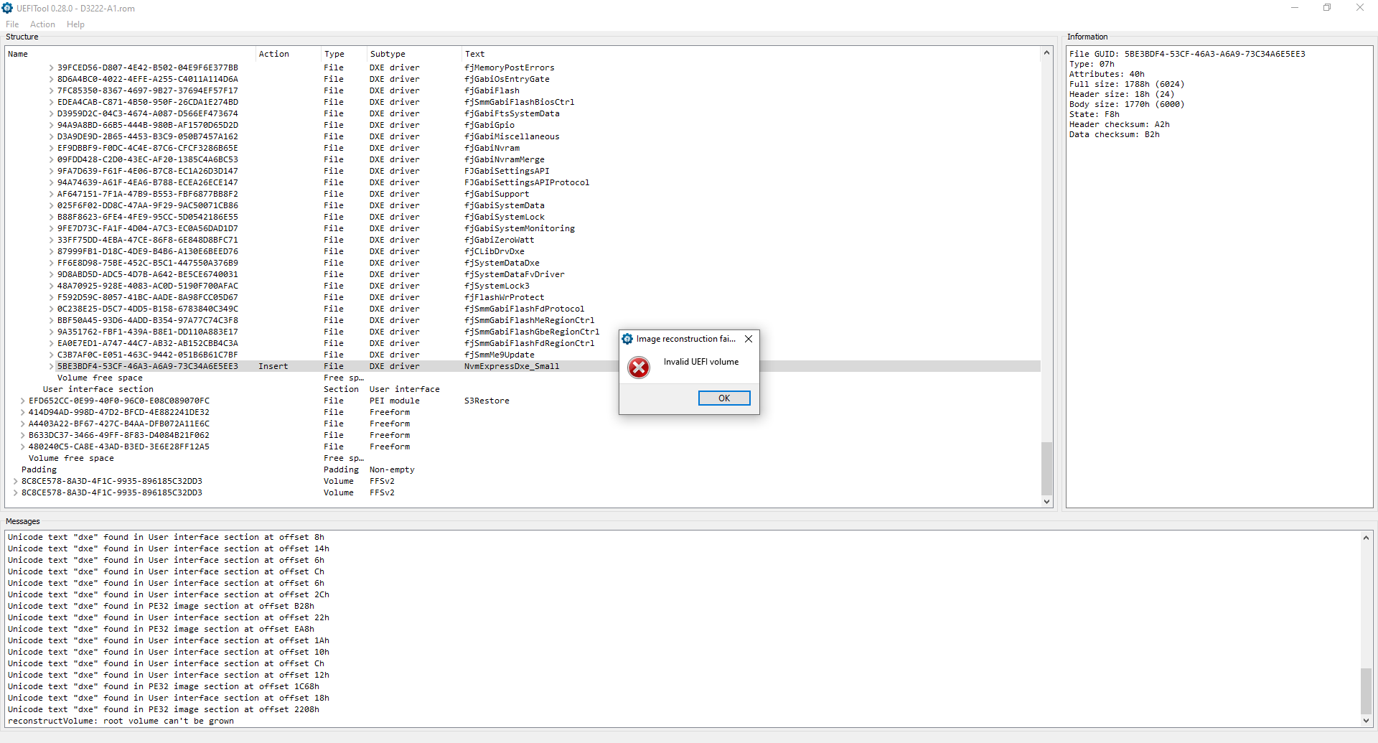Select the D3959D2C-04C3-4674 fjGabiFtsSystemData row
Viewport: 1378px width, 743px height.
(x=522, y=113)
